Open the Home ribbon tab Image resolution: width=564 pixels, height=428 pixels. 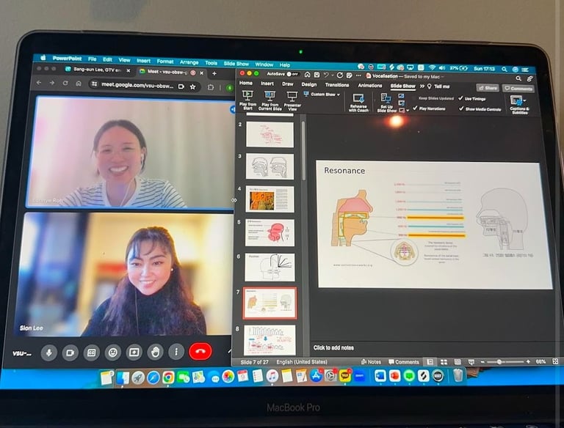tap(246, 83)
